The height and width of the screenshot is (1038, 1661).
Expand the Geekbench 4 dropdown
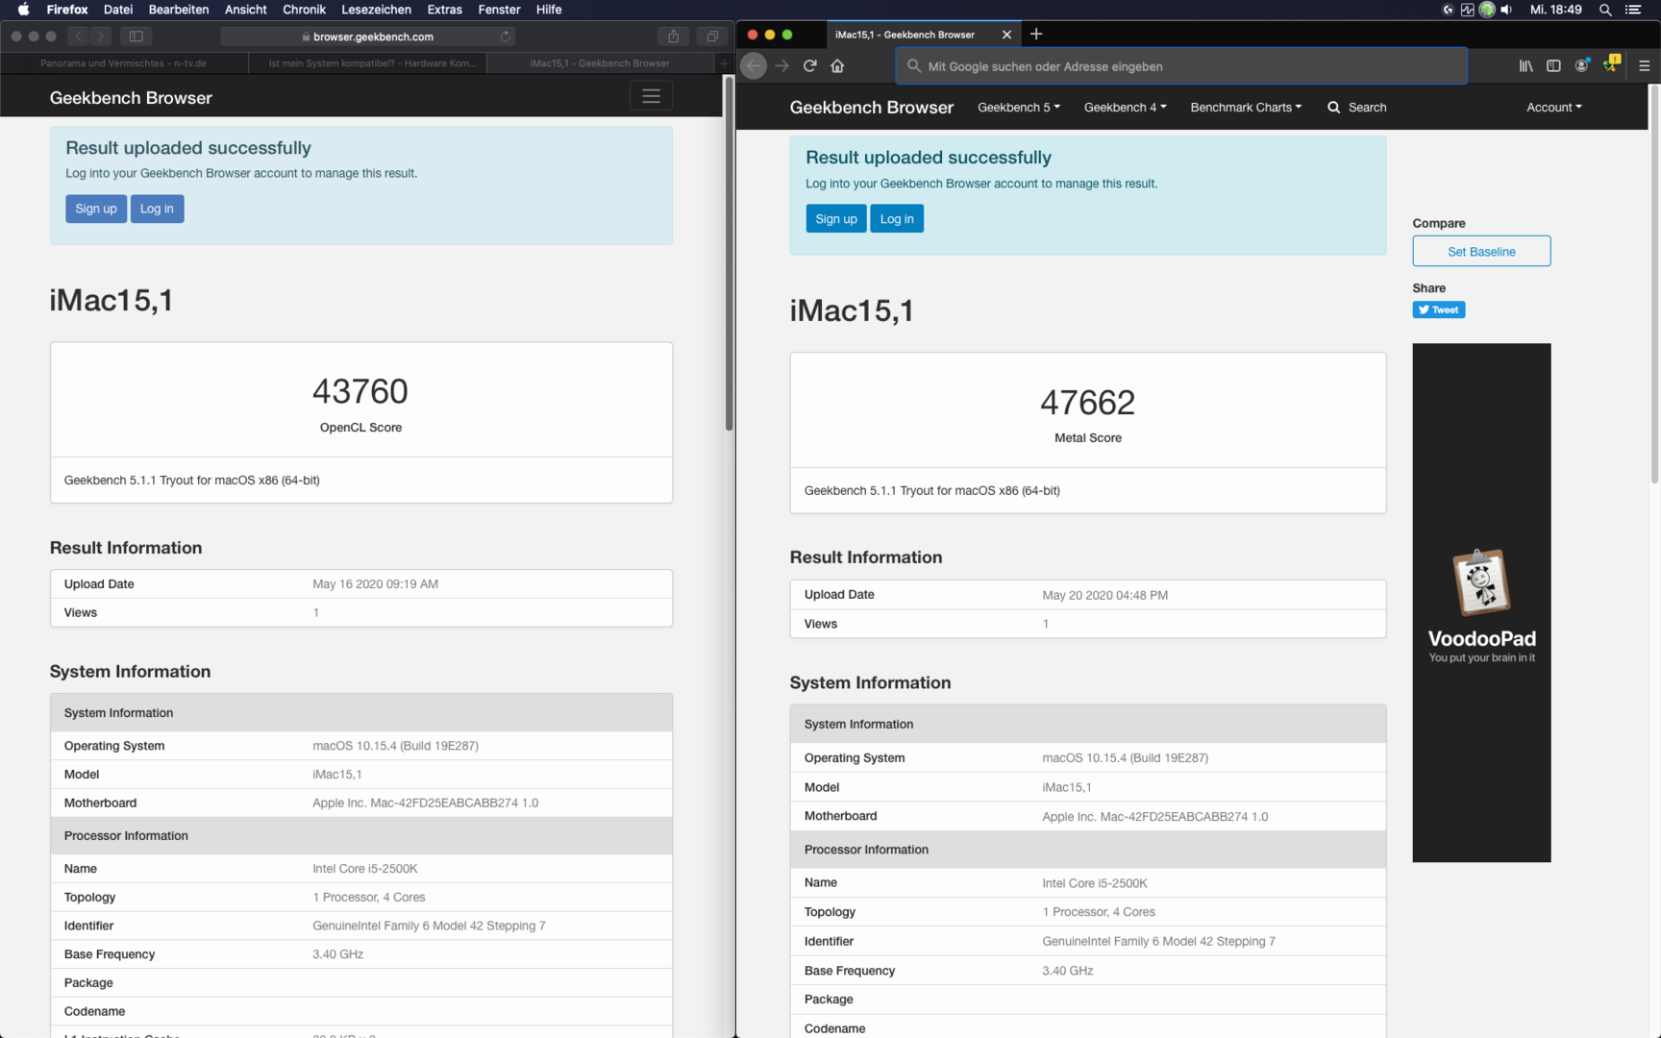(x=1126, y=108)
